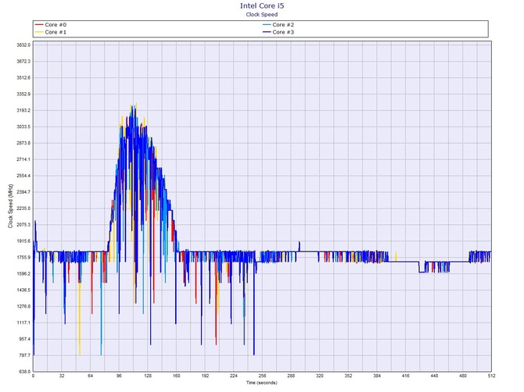Click the 957.4 y-axis value
The width and height of the screenshot is (524, 392).
24,339
